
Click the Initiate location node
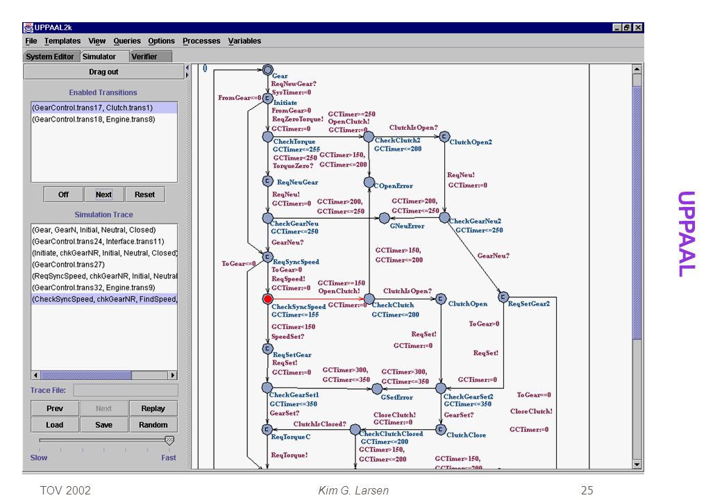267,98
